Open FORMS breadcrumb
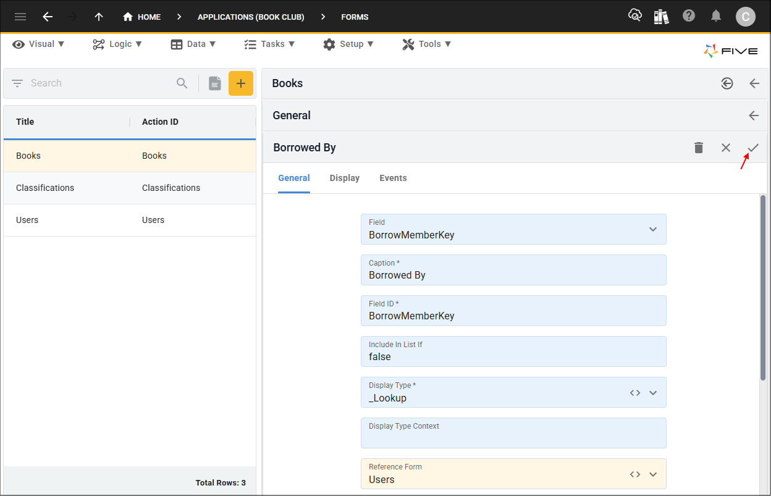 click(x=355, y=17)
